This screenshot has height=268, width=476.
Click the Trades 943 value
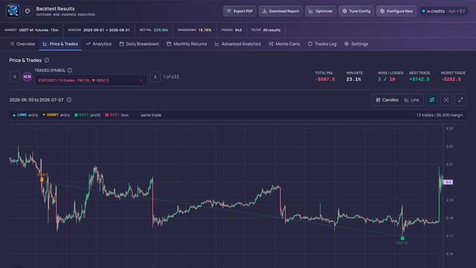(239, 30)
